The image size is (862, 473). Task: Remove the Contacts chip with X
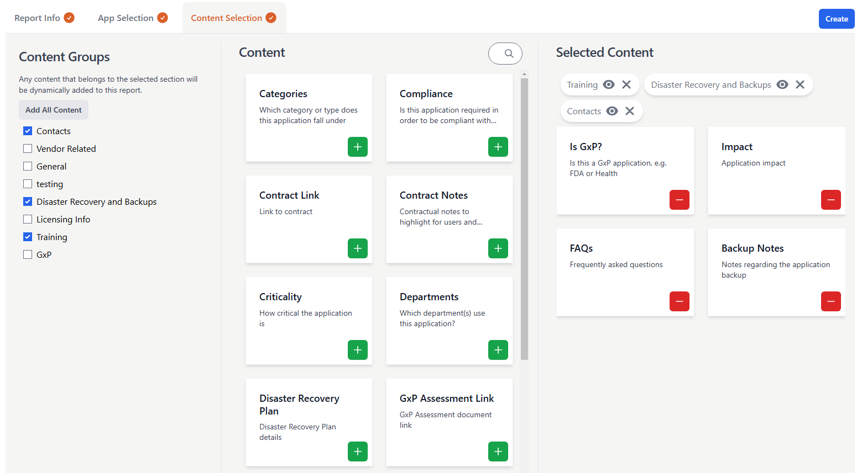tap(630, 111)
